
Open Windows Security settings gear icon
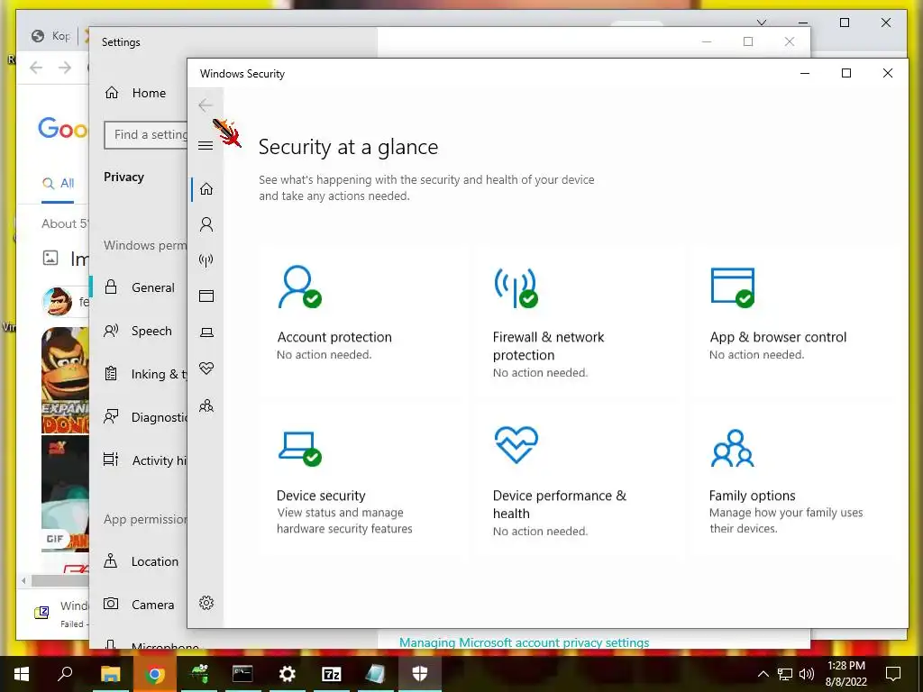(x=206, y=603)
